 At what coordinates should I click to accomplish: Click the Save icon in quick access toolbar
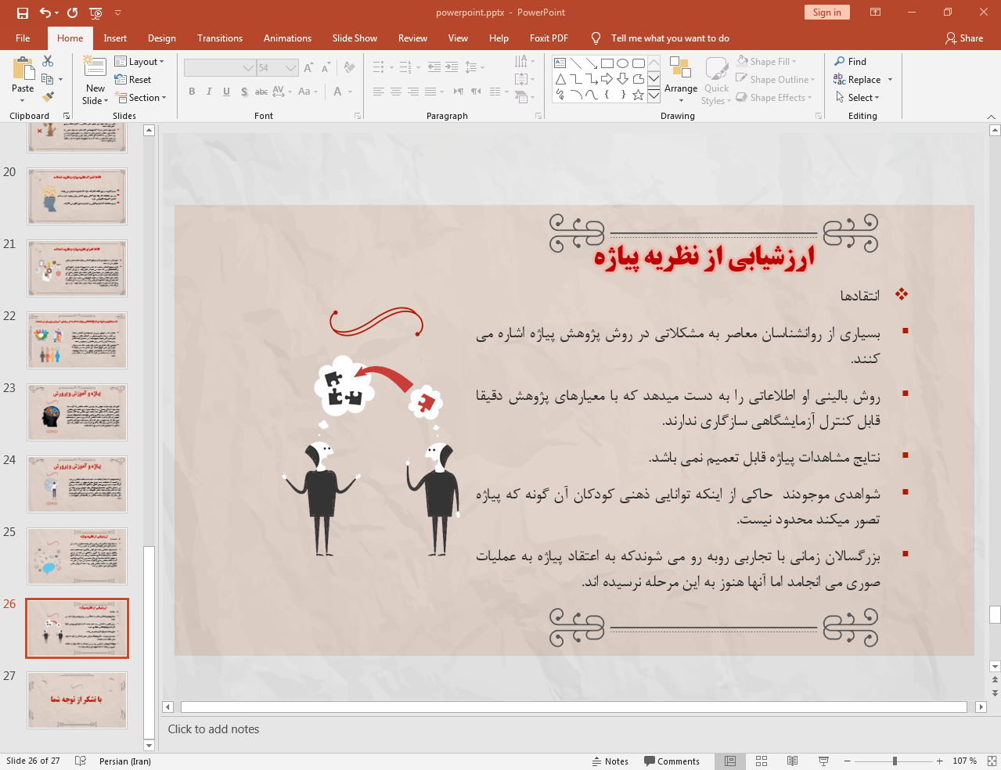22,13
